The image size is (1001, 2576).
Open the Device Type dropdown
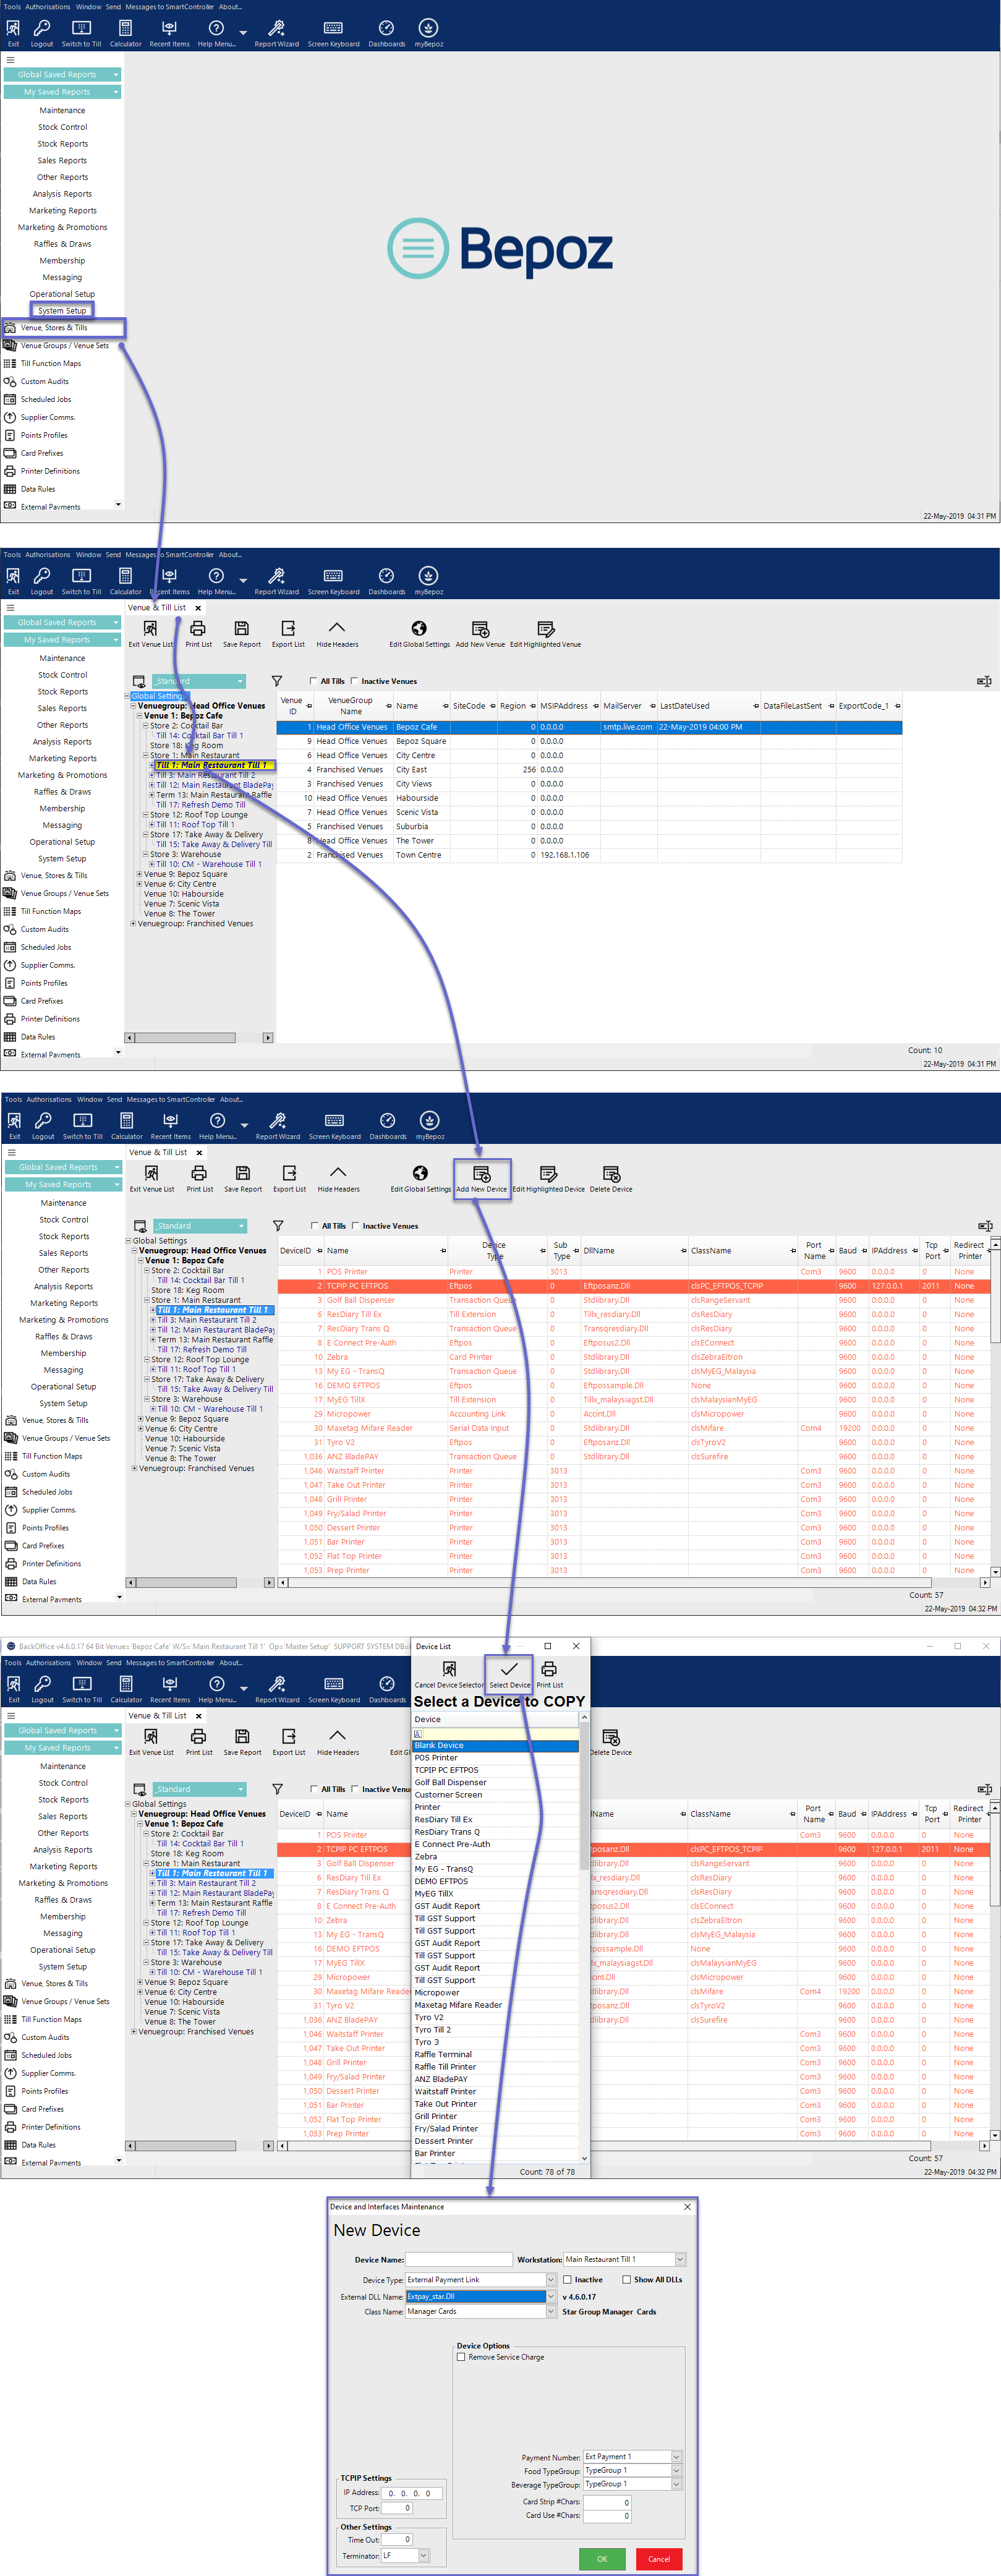(550, 2280)
